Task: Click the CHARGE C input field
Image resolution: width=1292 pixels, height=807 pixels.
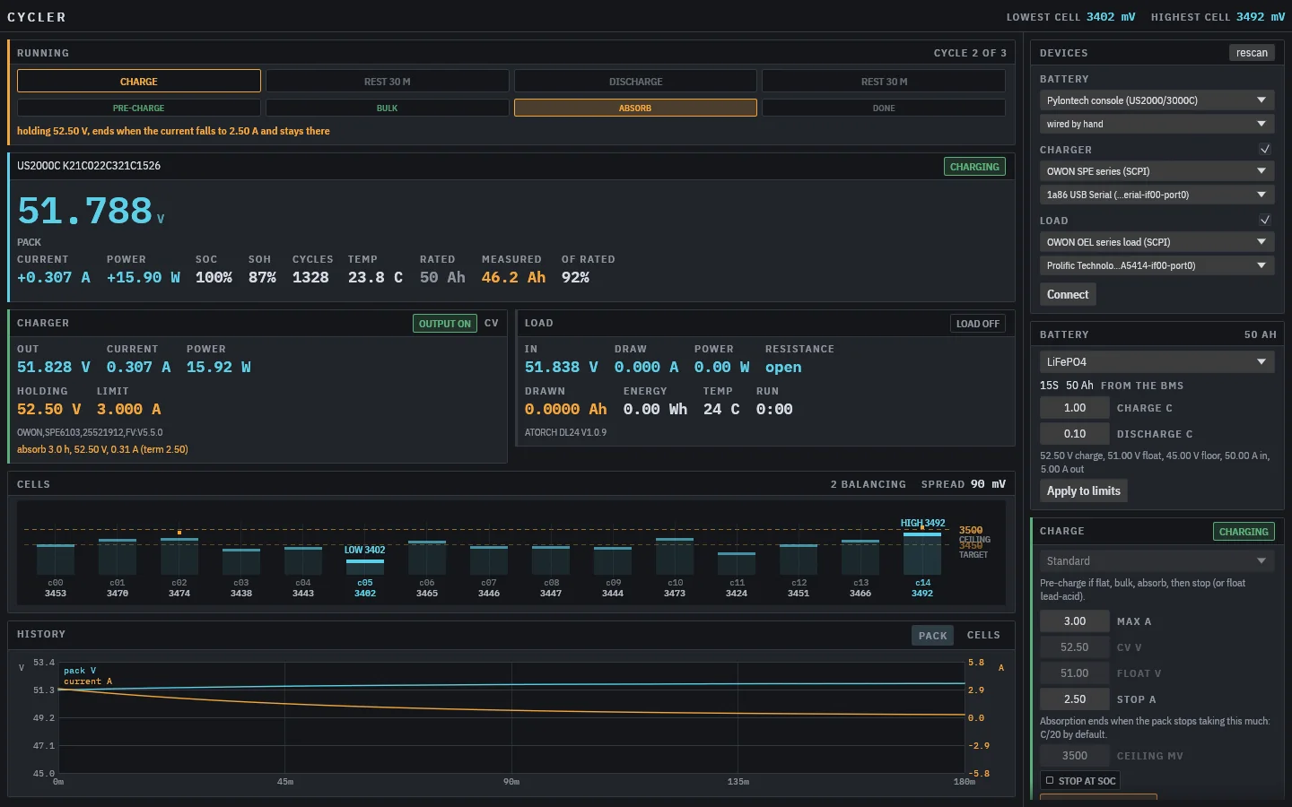Action: pyautogui.click(x=1075, y=408)
